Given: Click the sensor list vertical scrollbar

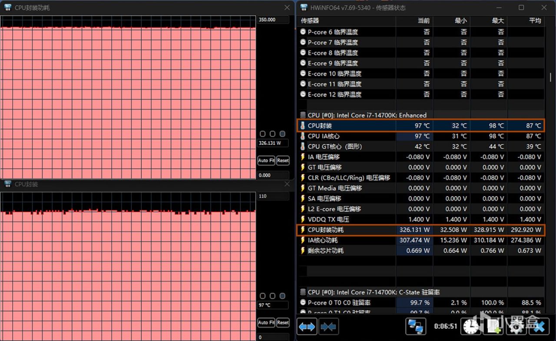Looking at the screenshot, I should point(550,77).
